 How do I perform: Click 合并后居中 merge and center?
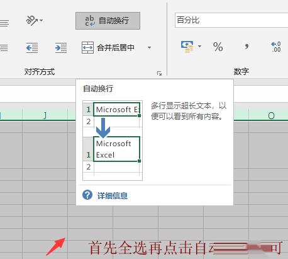click(108, 48)
